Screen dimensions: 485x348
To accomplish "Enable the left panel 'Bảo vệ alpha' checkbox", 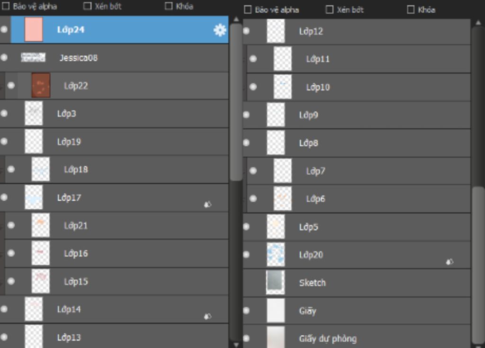I will click(x=6, y=6).
